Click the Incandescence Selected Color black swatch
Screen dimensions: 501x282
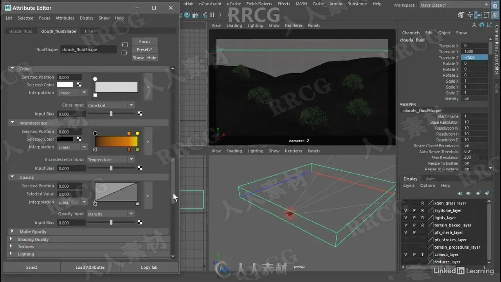[x=65, y=139]
